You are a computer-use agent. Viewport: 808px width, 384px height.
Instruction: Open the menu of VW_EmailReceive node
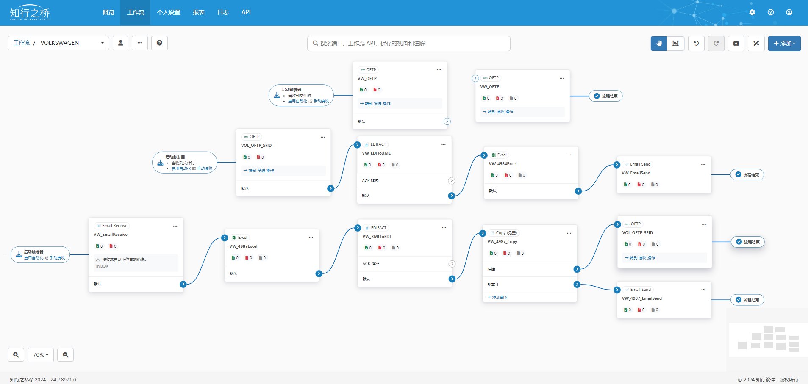[175, 226]
